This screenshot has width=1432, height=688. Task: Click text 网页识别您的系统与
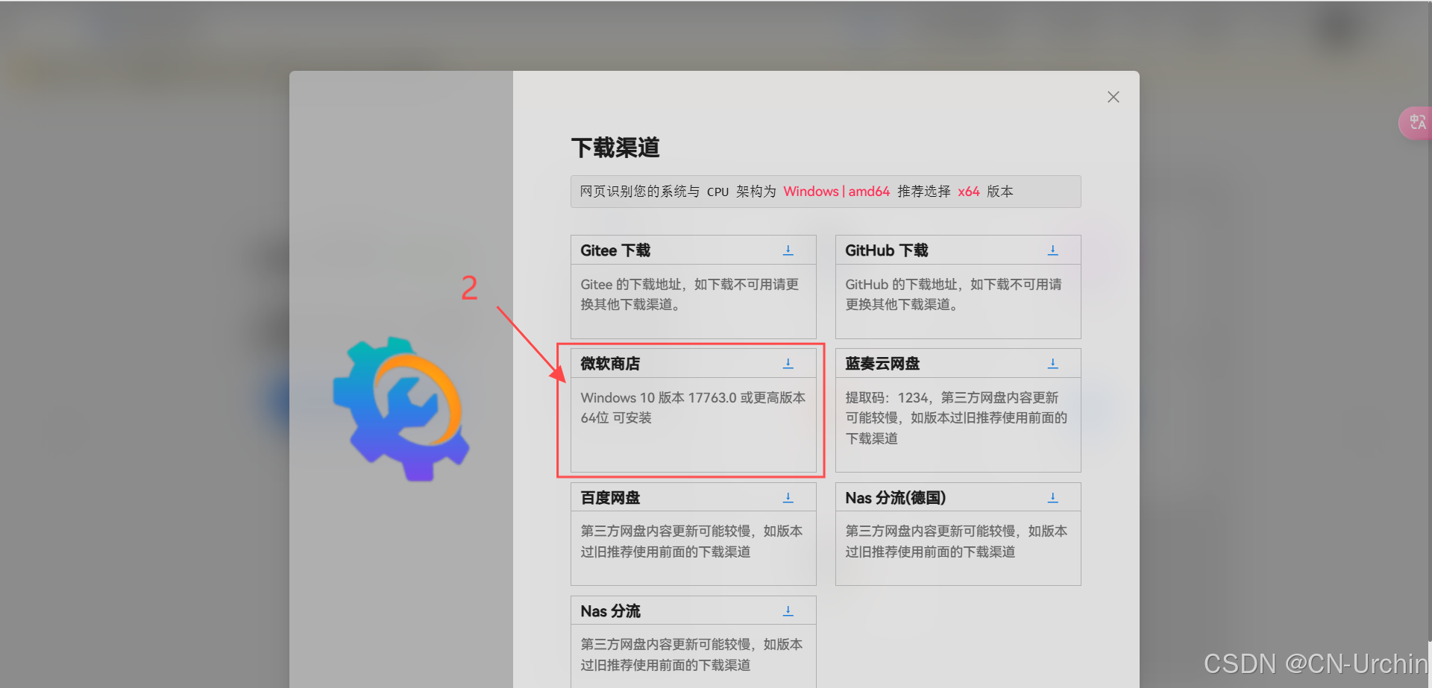tap(640, 192)
